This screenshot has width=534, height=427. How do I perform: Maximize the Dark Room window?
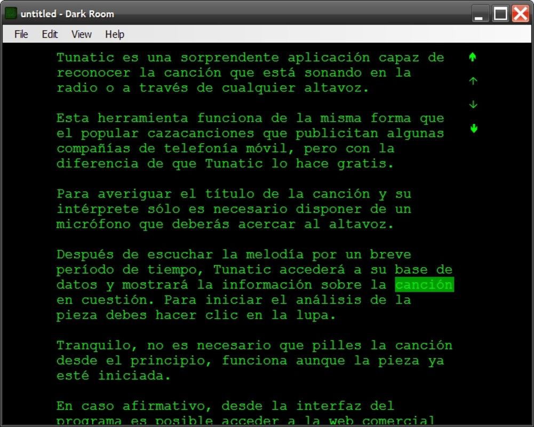tap(500, 14)
